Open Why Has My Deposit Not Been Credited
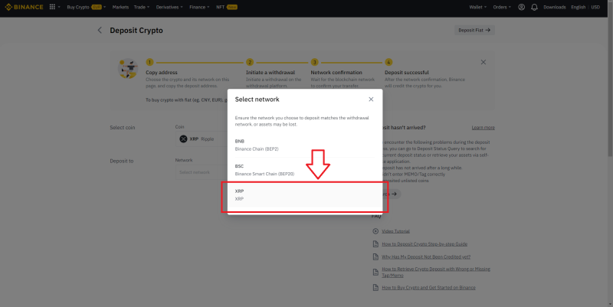Image resolution: width=613 pixels, height=307 pixels. 426,257
